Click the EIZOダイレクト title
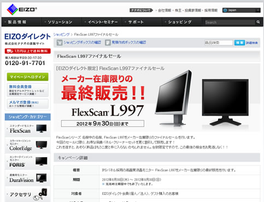 pos(27,37)
